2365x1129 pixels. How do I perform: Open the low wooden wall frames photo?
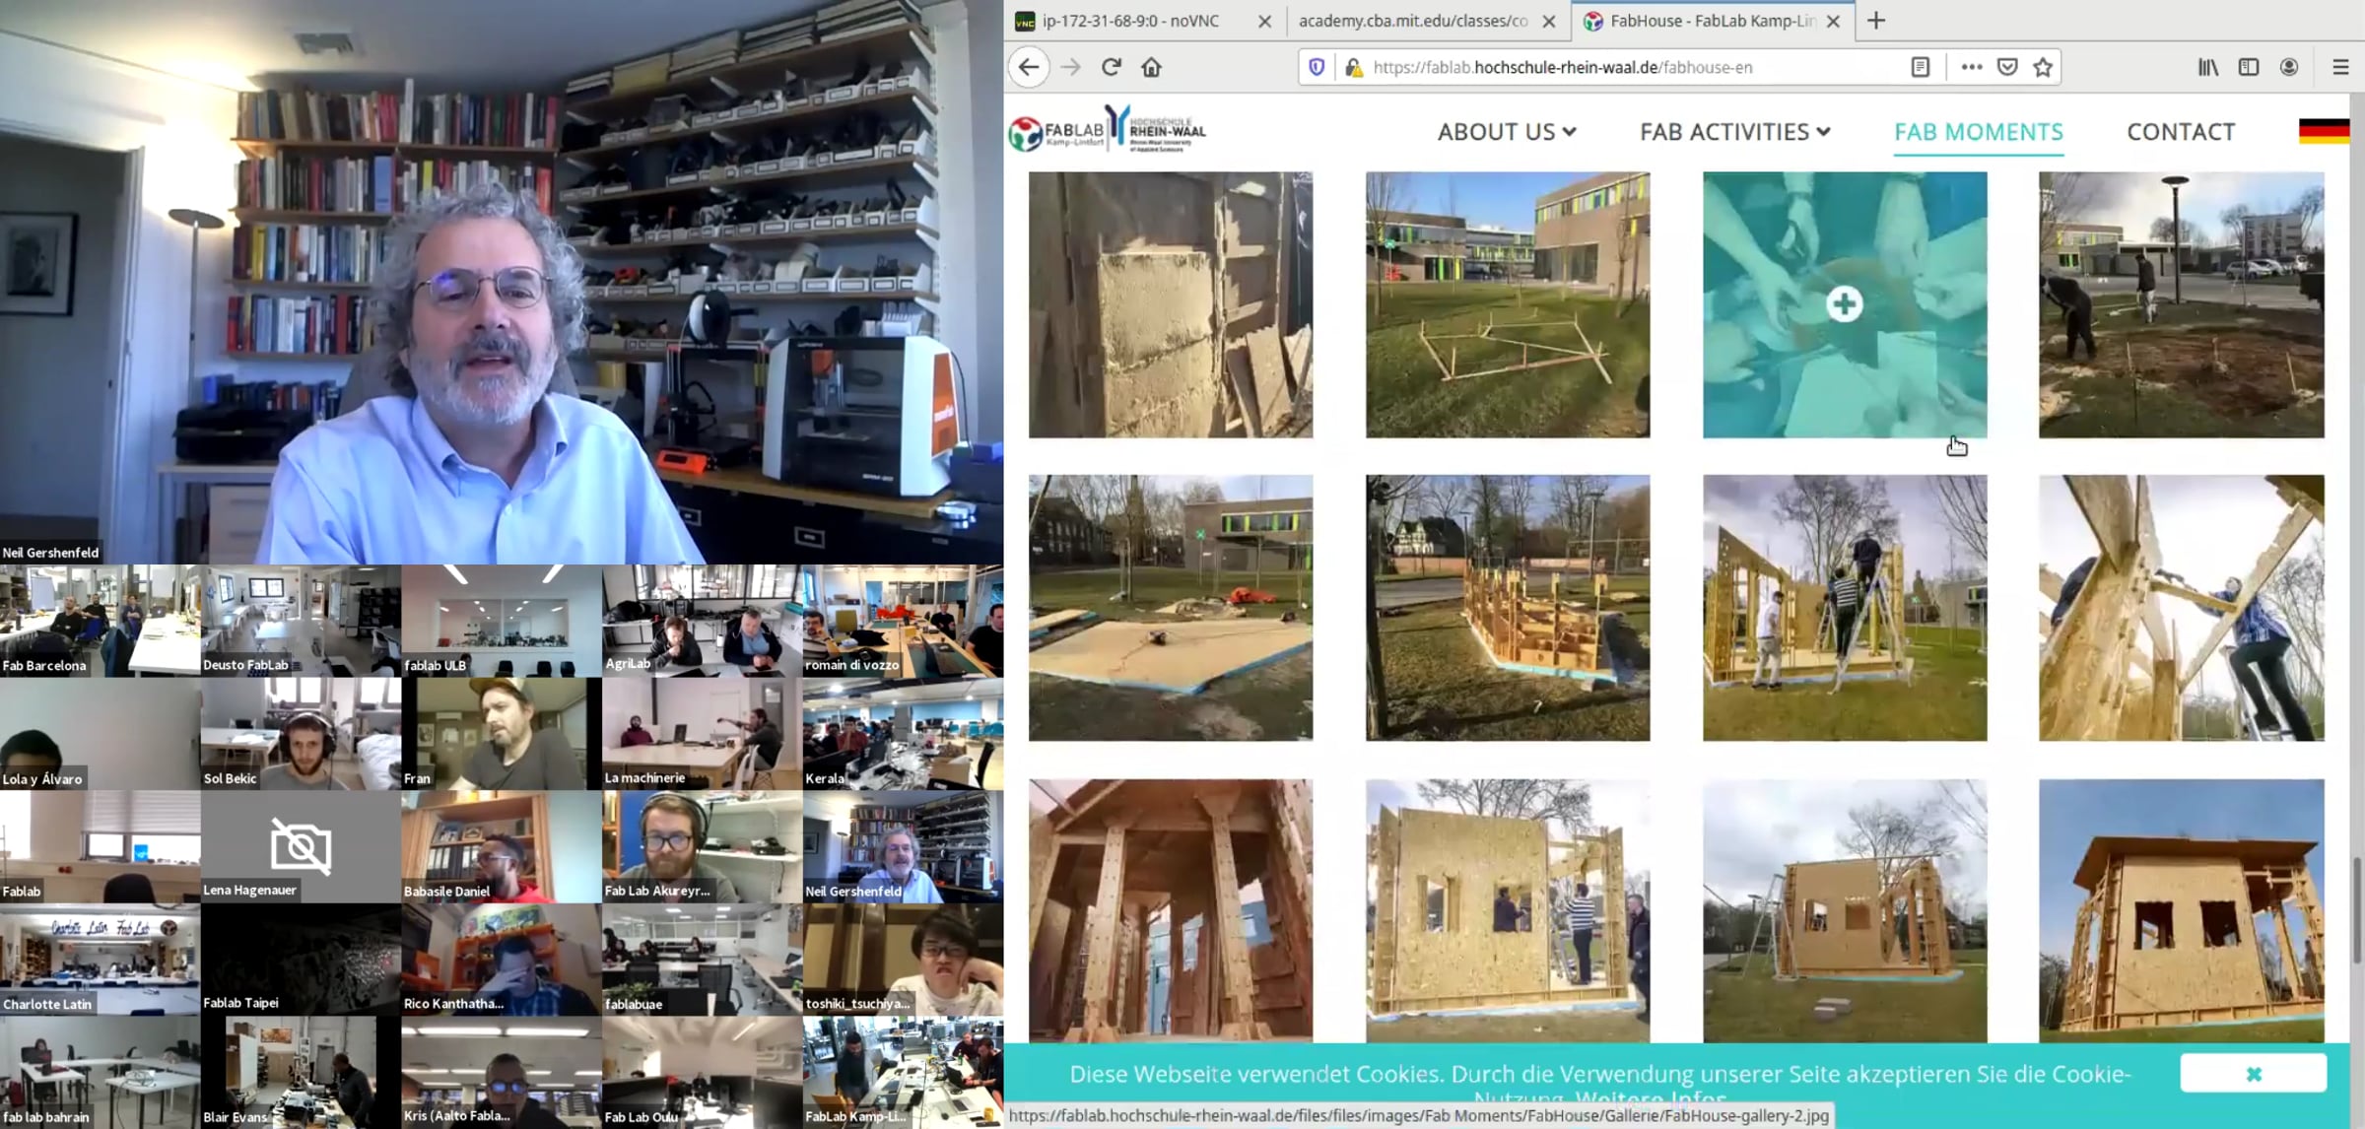(1508, 608)
